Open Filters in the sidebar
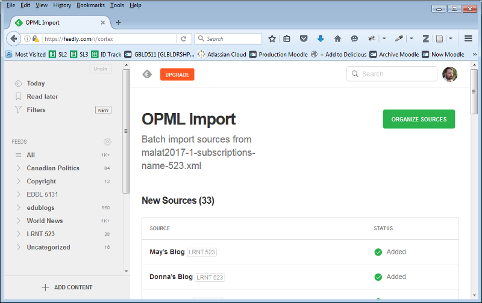Screen dimensions: 482x303 click(x=36, y=110)
